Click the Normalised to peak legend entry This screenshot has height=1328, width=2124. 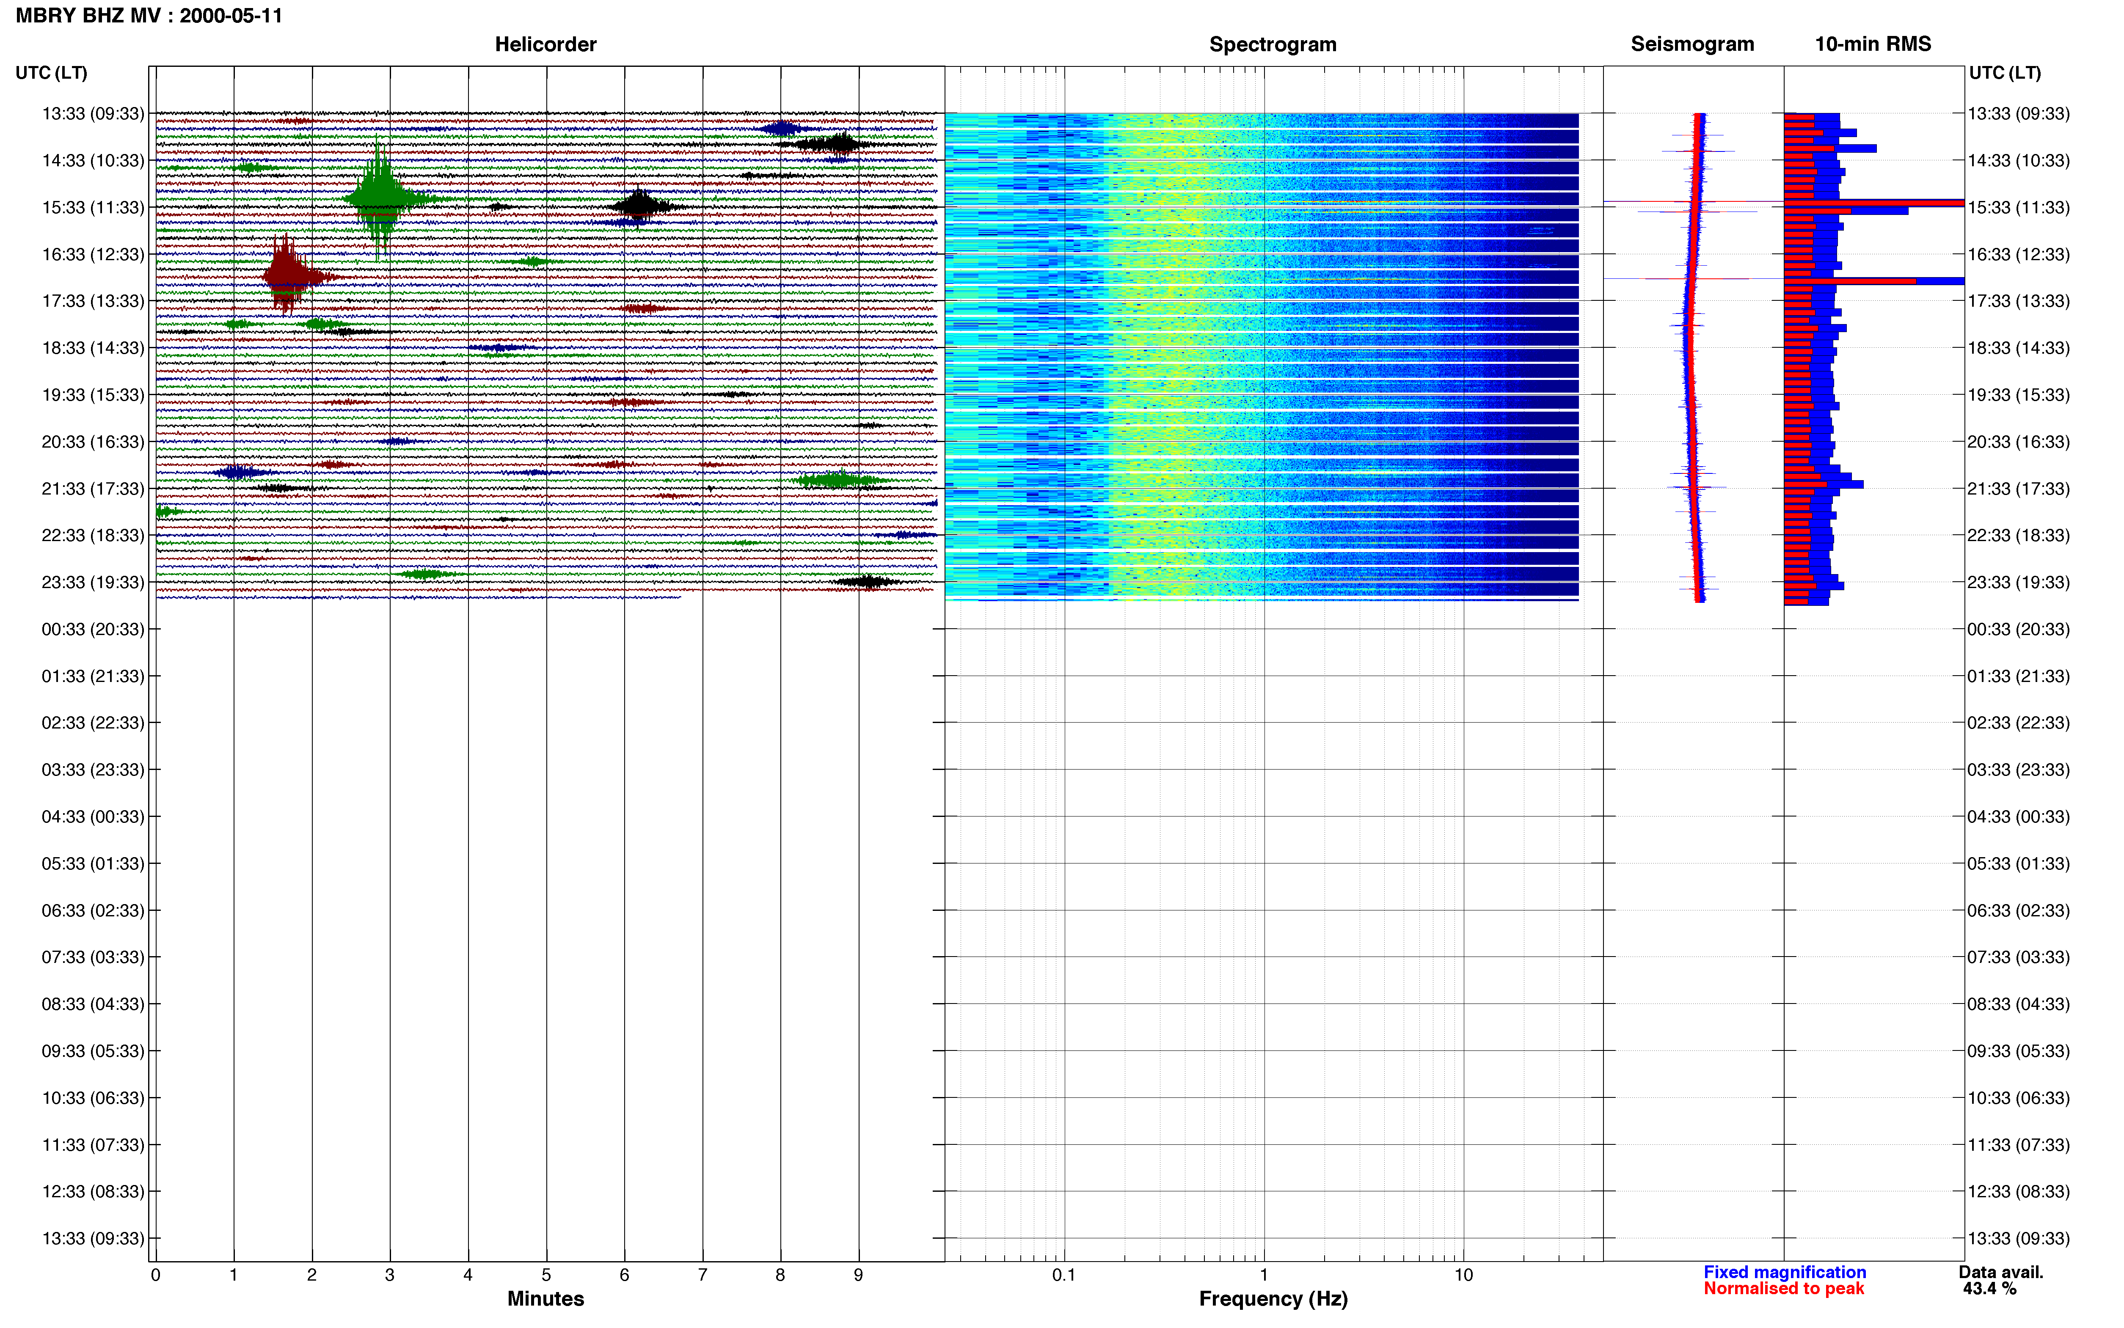[1784, 1290]
